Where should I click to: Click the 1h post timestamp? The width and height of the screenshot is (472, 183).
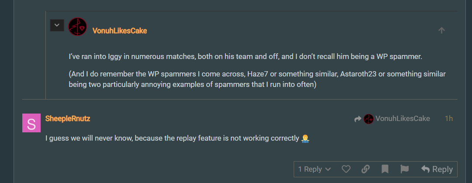click(448, 119)
